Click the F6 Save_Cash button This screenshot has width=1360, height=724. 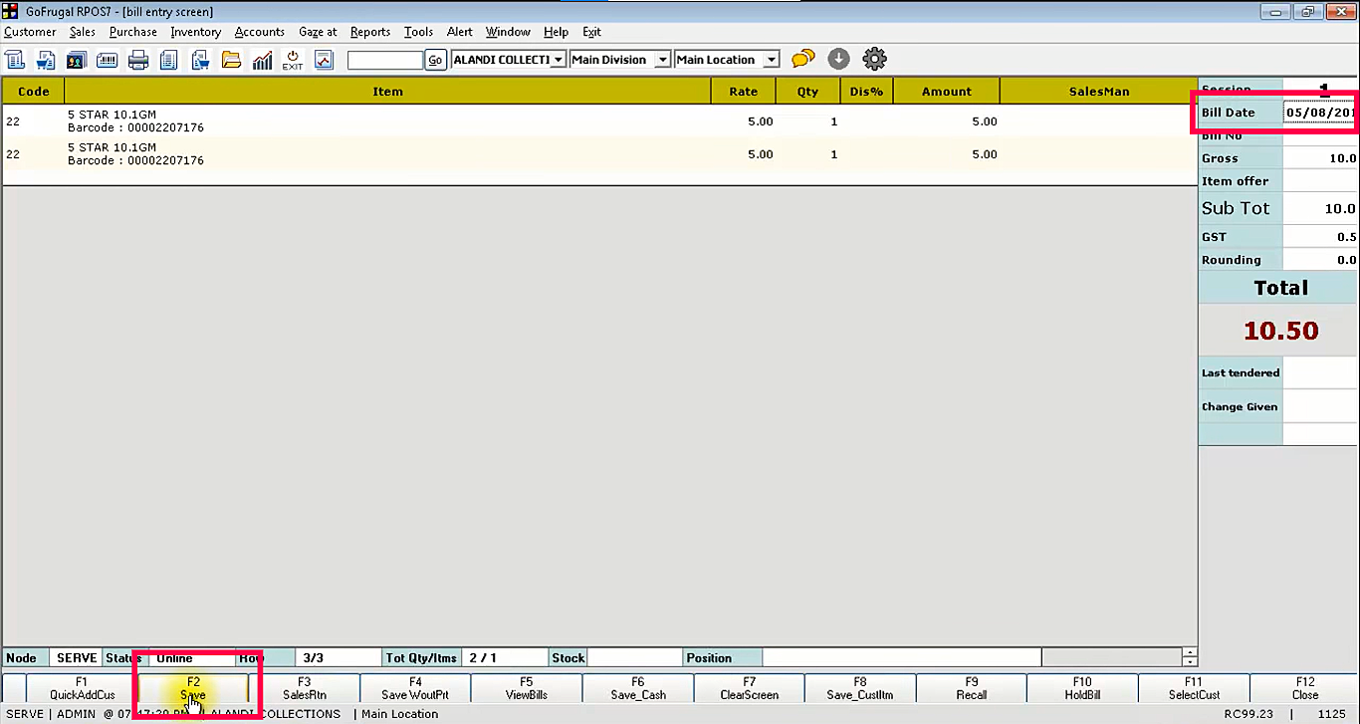[638, 688]
